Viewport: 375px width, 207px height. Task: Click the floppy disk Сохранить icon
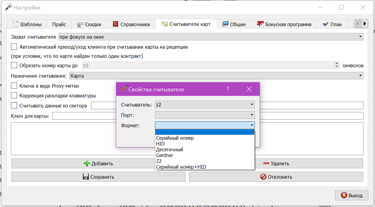(86, 177)
